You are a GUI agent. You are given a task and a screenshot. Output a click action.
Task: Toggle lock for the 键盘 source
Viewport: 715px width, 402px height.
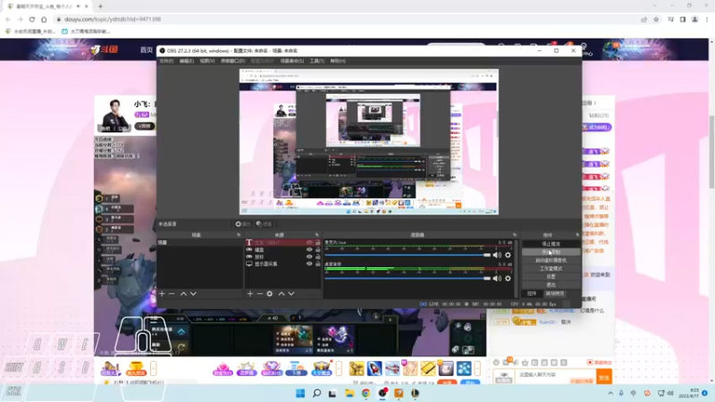click(318, 250)
